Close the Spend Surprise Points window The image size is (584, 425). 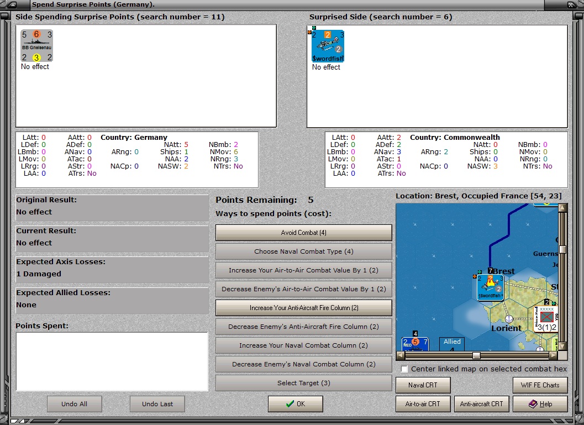(x=571, y=5)
